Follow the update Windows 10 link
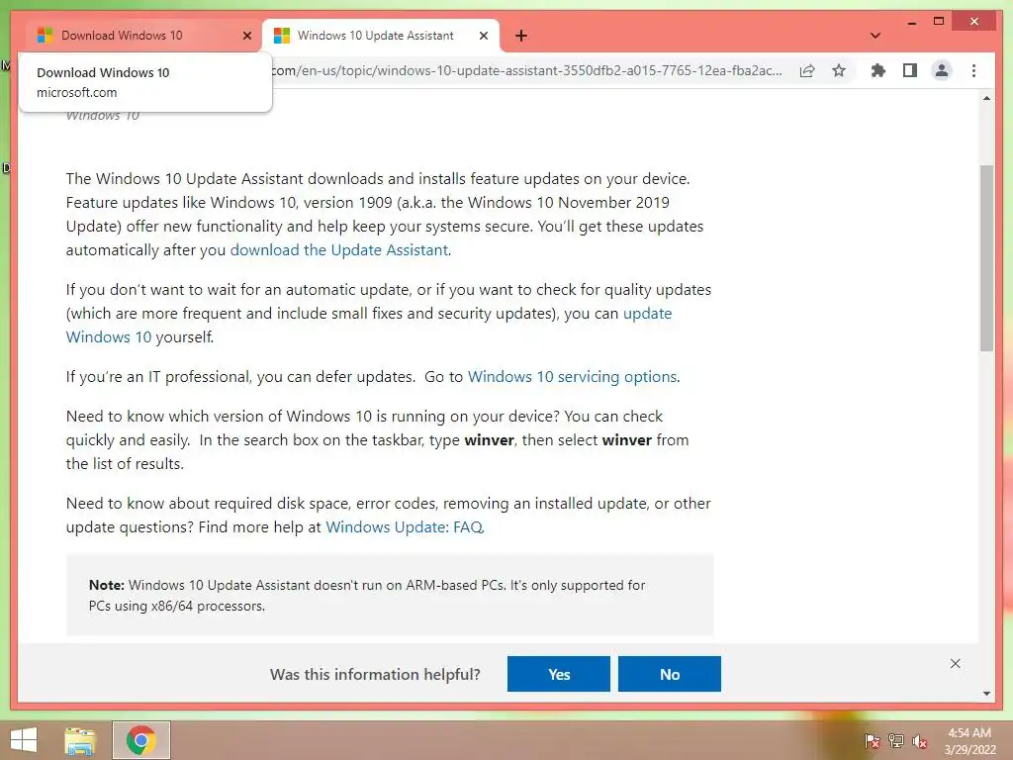 (369, 325)
